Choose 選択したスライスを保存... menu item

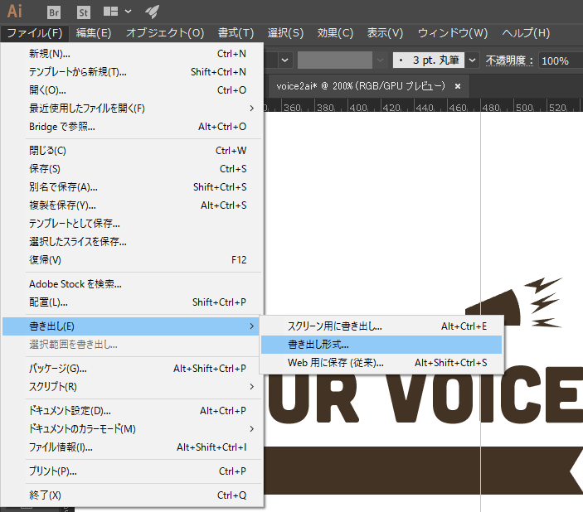click(x=133, y=242)
